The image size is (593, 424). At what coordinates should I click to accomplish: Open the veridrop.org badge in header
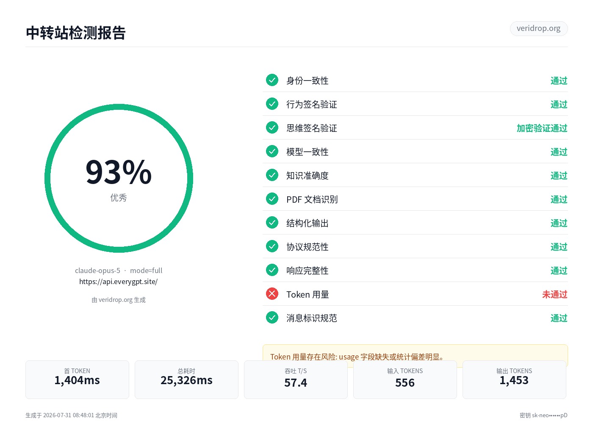(x=539, y=28)
